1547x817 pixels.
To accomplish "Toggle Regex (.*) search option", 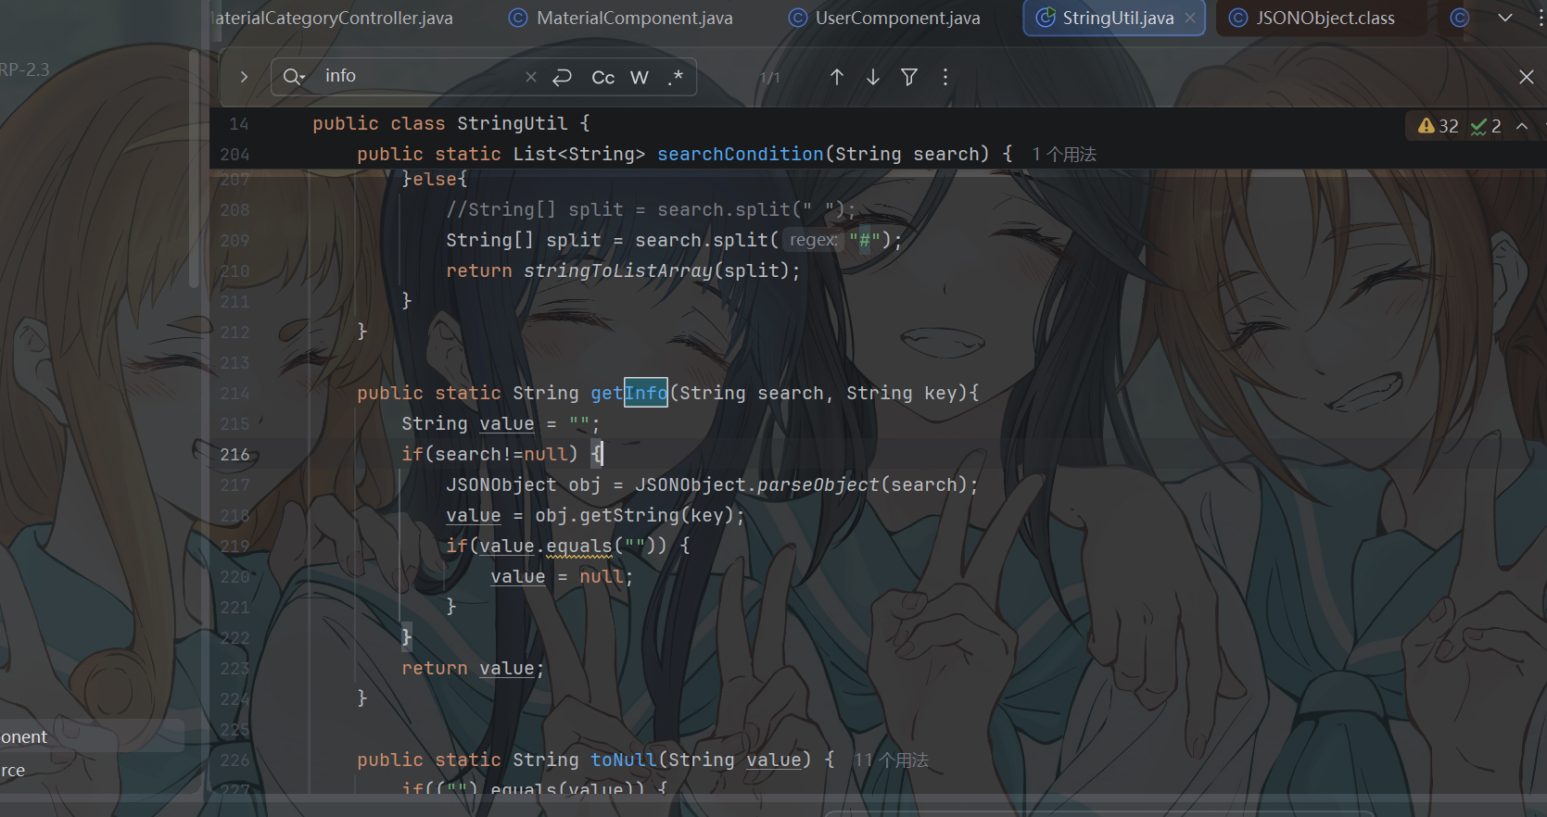I will (676, 77).
